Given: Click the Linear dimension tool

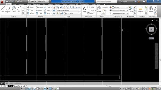Looking at the screenshot, I should 91,7.
